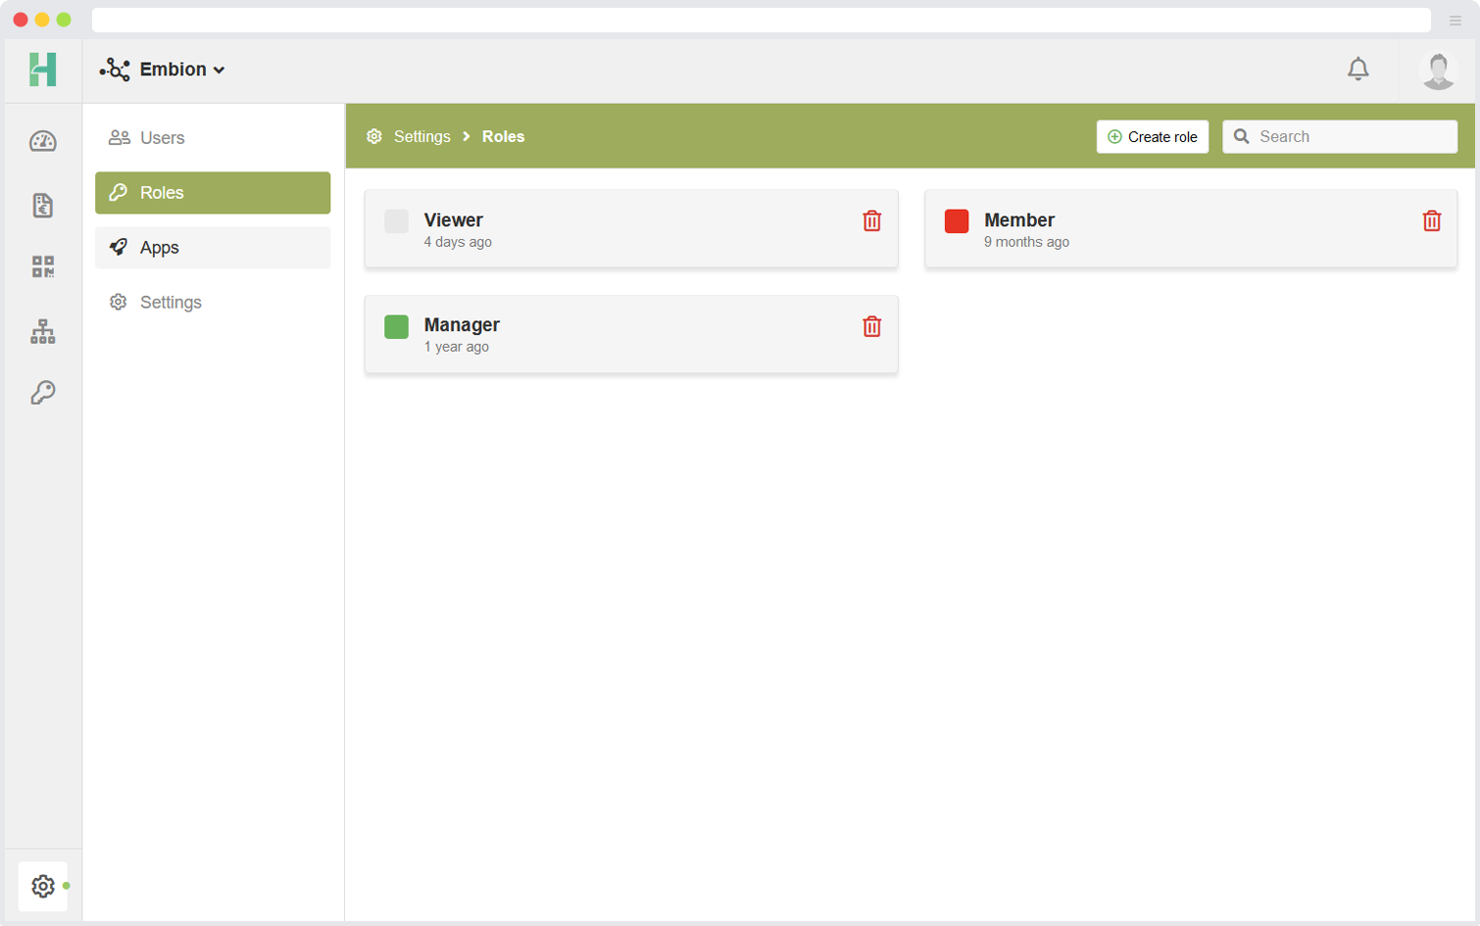Screen dimensions: 1480x926
Task: Delete the Member role with trash icon
Action: (x=1431, y=221)
